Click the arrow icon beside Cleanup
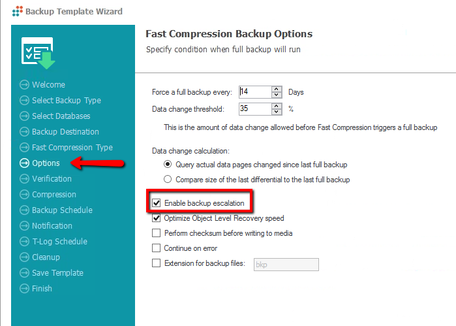 point(25,257)
